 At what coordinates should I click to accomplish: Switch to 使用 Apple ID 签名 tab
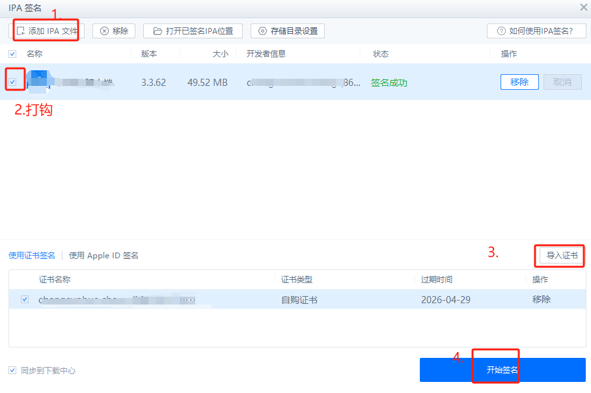pos(103,256)
